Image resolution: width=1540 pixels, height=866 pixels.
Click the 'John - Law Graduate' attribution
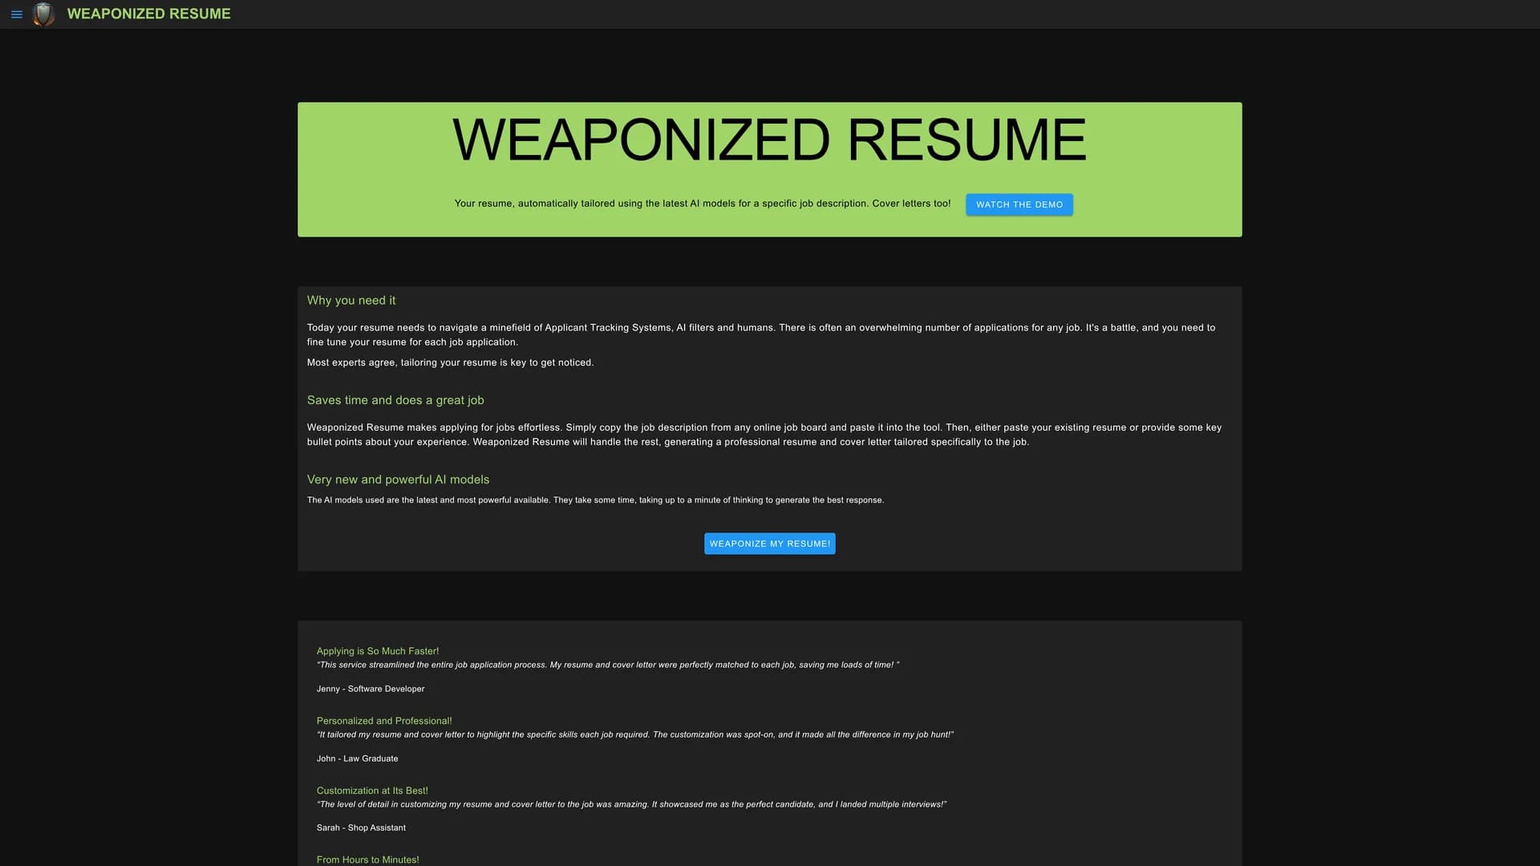[x=357, y=759]
